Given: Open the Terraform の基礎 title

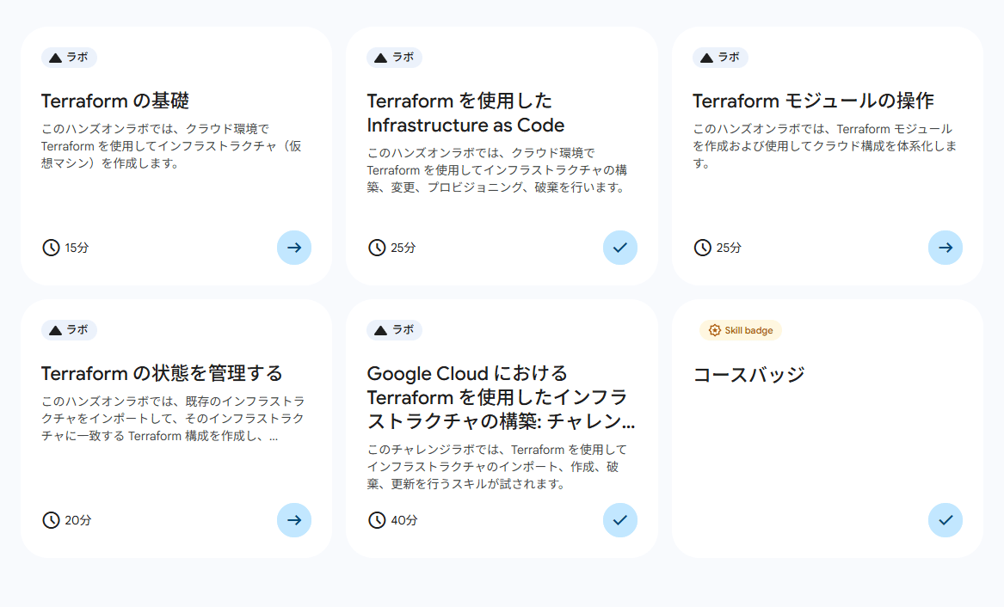Looking at the screenshot, I should 115,101.
